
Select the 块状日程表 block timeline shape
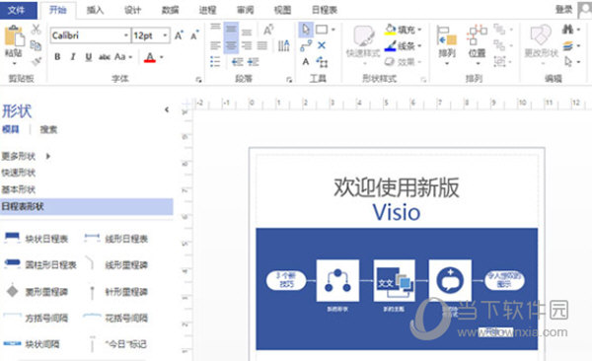(37, 239)
